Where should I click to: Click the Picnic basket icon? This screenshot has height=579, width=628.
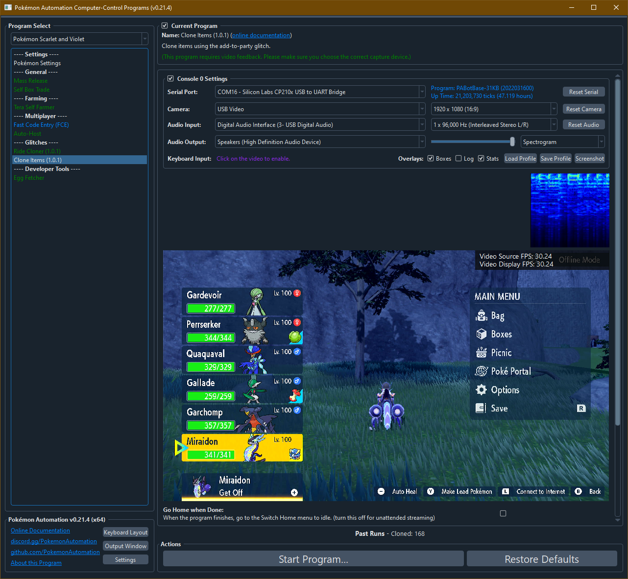[x=482, y=353]
